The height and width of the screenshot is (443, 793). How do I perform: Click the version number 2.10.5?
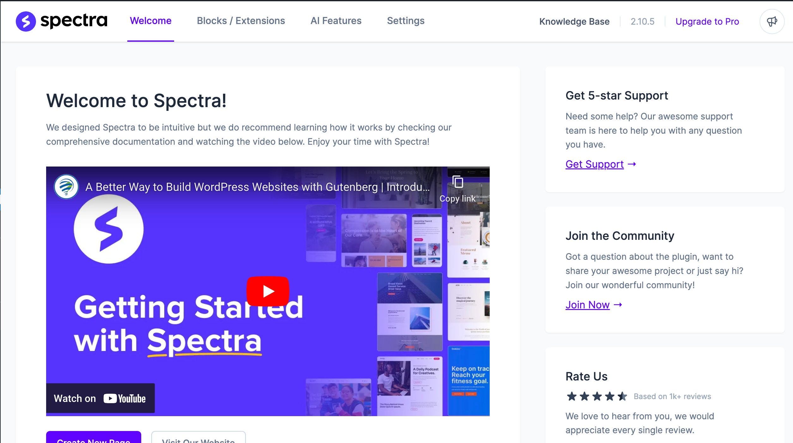pyautogui.click(x=642, y=21)
